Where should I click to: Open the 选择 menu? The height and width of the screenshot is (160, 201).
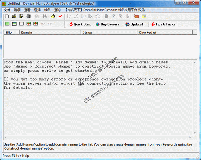(37, 10)
